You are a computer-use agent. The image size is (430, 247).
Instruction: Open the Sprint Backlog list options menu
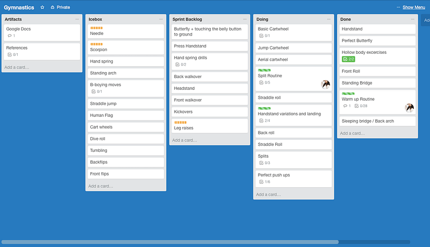[245, 19]
